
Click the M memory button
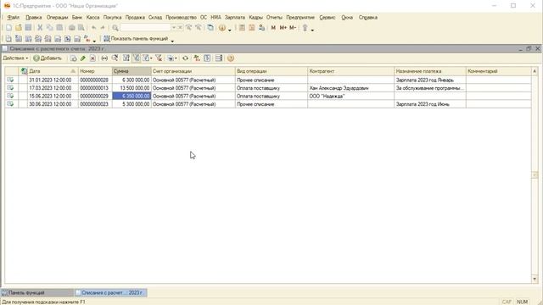click(273, 28)
